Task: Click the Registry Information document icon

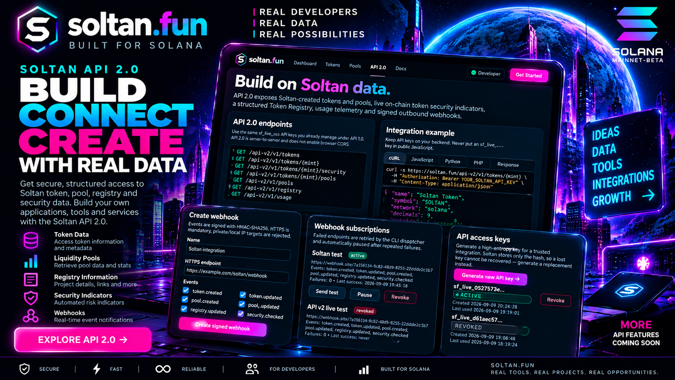Action: 31,279
